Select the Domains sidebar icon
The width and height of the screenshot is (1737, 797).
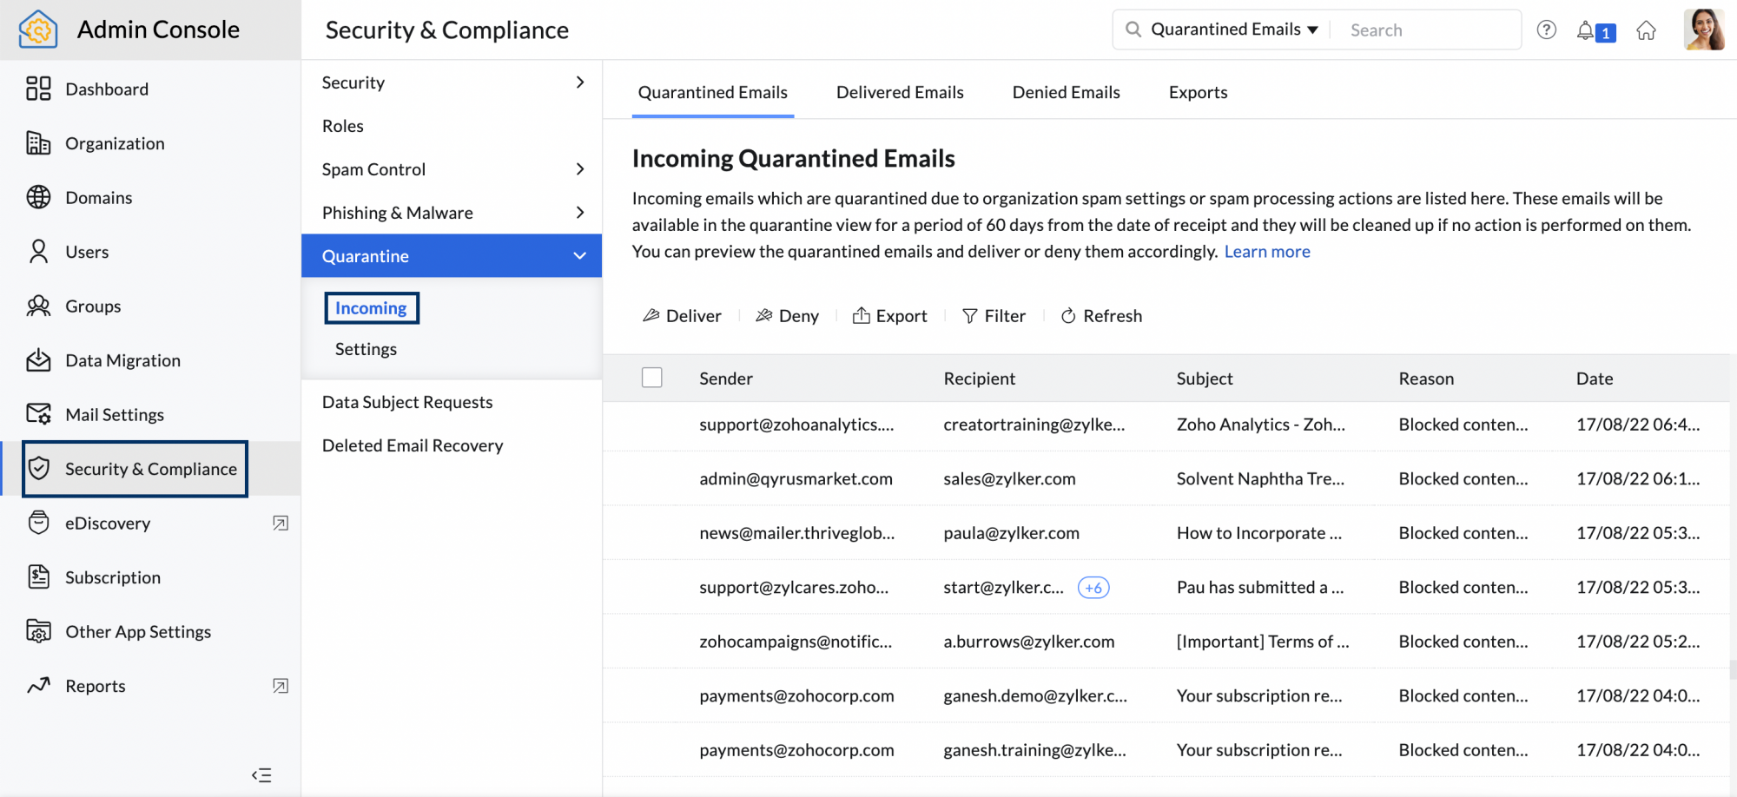39,197
